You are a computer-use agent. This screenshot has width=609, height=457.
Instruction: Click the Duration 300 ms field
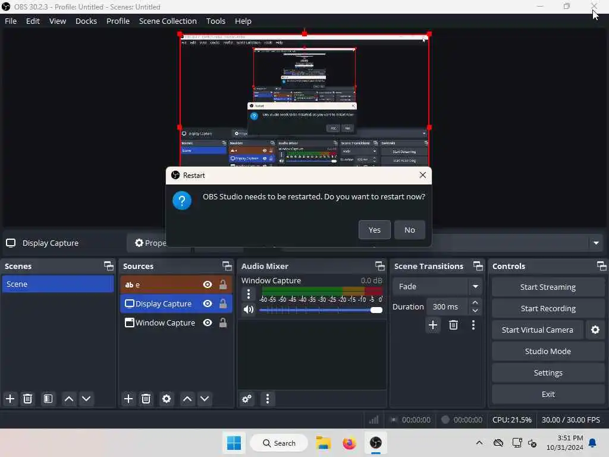(x=448, y=306)
